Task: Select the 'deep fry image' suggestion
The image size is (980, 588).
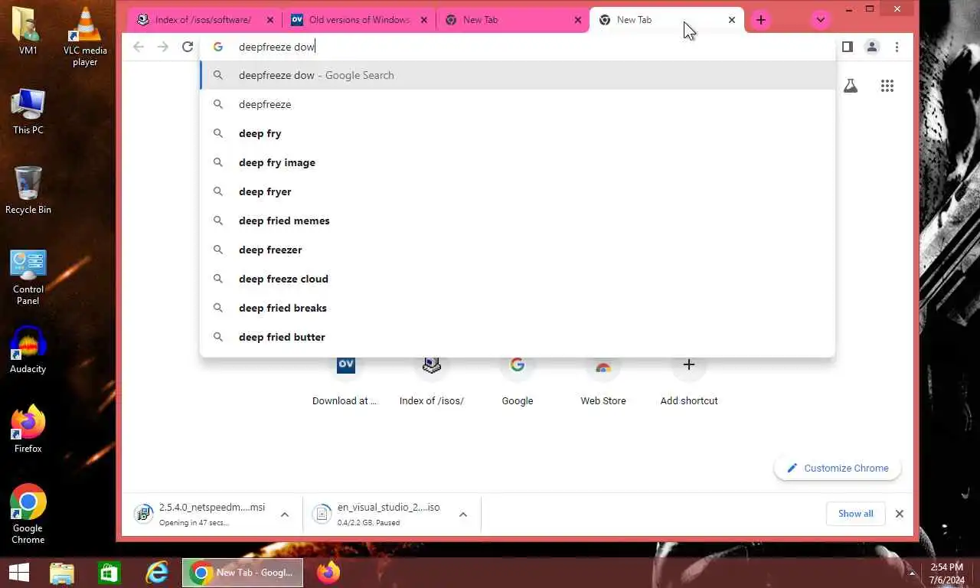Action: [518, 162]
